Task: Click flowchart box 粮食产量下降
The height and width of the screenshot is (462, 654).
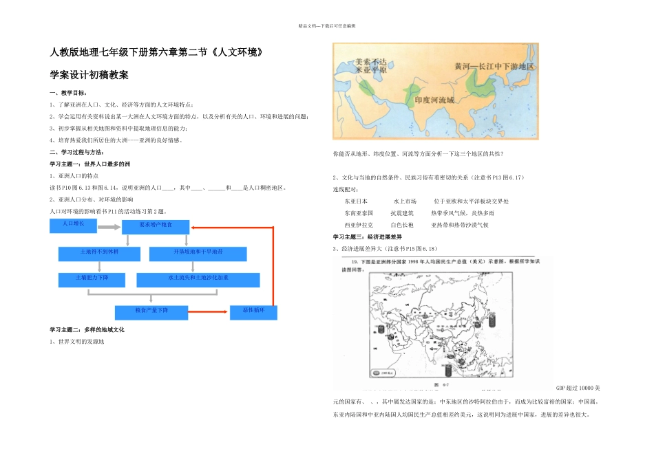Action: pos(151,313)
